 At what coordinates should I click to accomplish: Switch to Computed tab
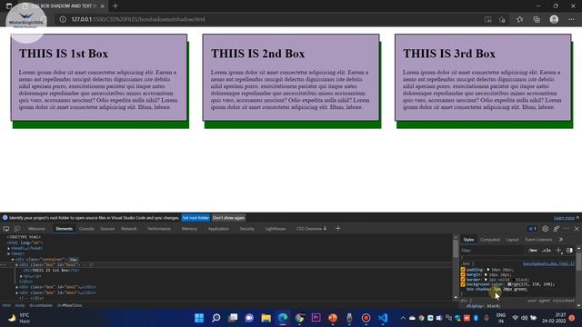490,240
